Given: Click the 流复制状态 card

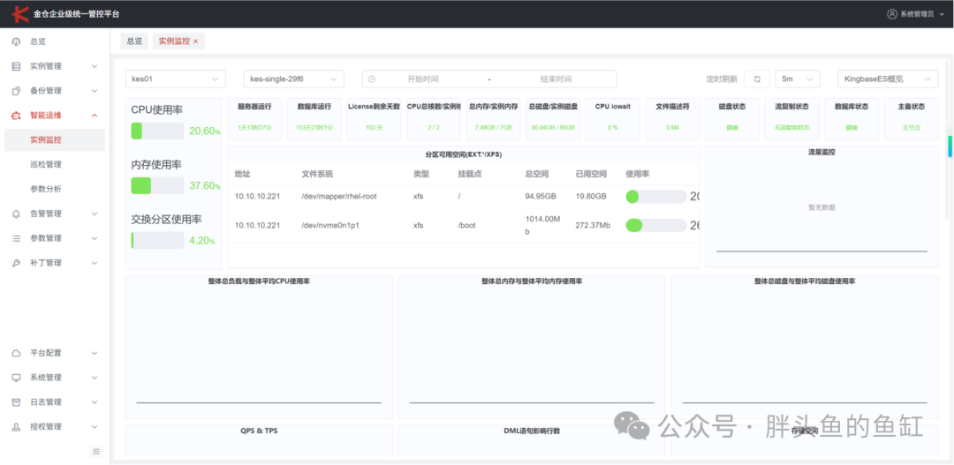Looking at the screenshot, I should tap(791, 119).
